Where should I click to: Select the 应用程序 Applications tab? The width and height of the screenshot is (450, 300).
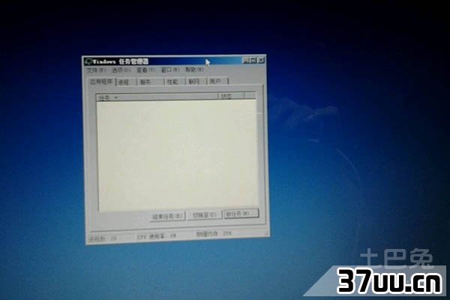click(x=101, y=82)
